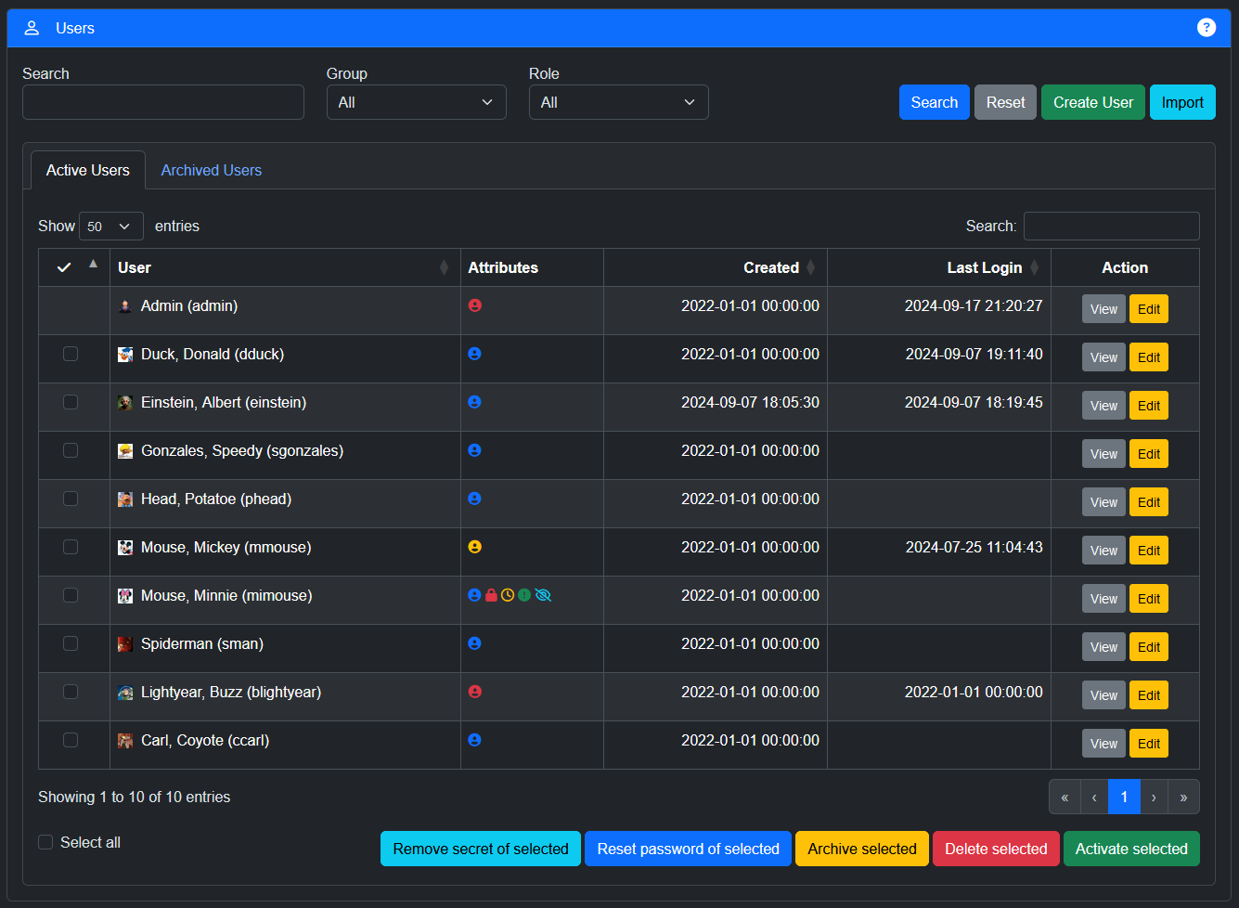
Task: Click the green exclamation icon for Minnie Mouse
Action: click(x=524, y=595)
